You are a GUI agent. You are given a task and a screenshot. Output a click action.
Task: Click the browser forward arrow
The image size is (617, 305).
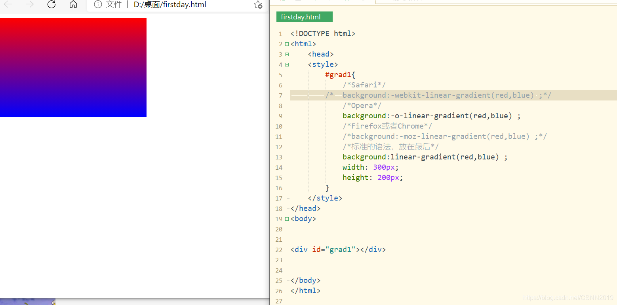pyautogui.click(x=29, y=5)
